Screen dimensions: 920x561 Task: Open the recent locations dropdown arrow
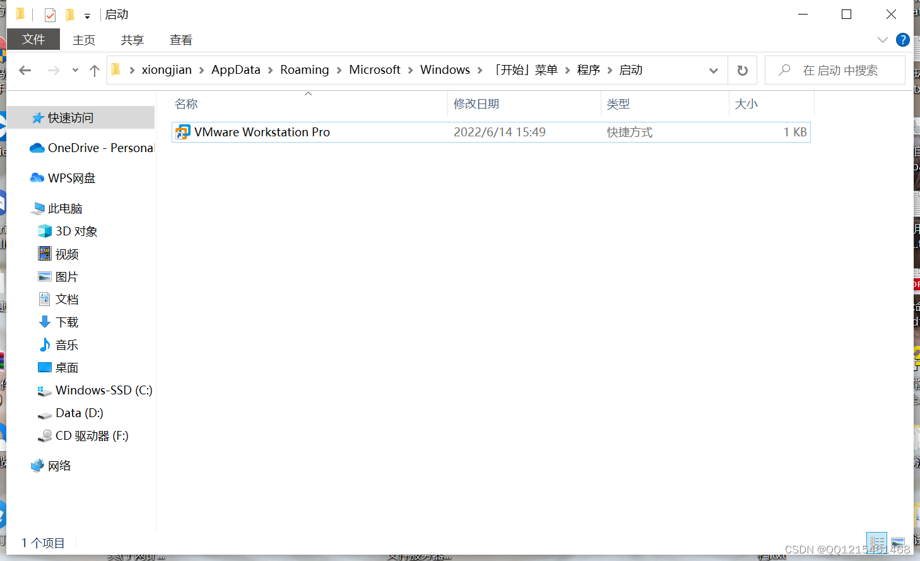(x=75, y=70)
